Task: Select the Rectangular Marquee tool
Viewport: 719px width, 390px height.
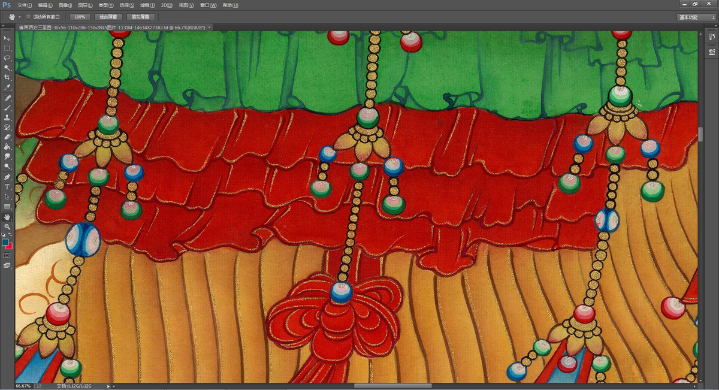Action: pyautogui.click(x=7, y=48)
